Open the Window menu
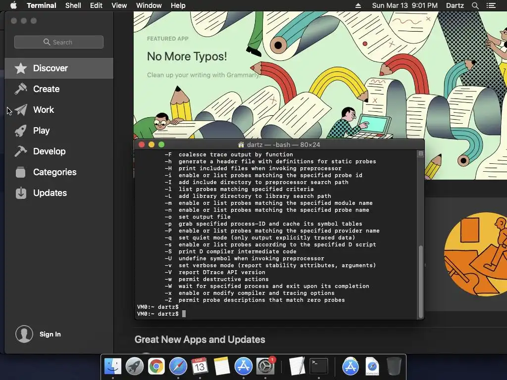The width and height of the screenshot is (507, 380). [149, 5]
